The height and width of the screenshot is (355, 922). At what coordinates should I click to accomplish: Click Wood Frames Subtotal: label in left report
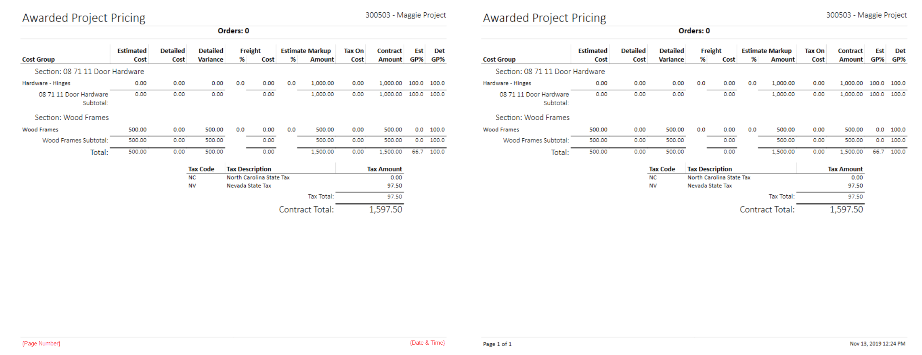pyautogui.click(x=75, y=141)
